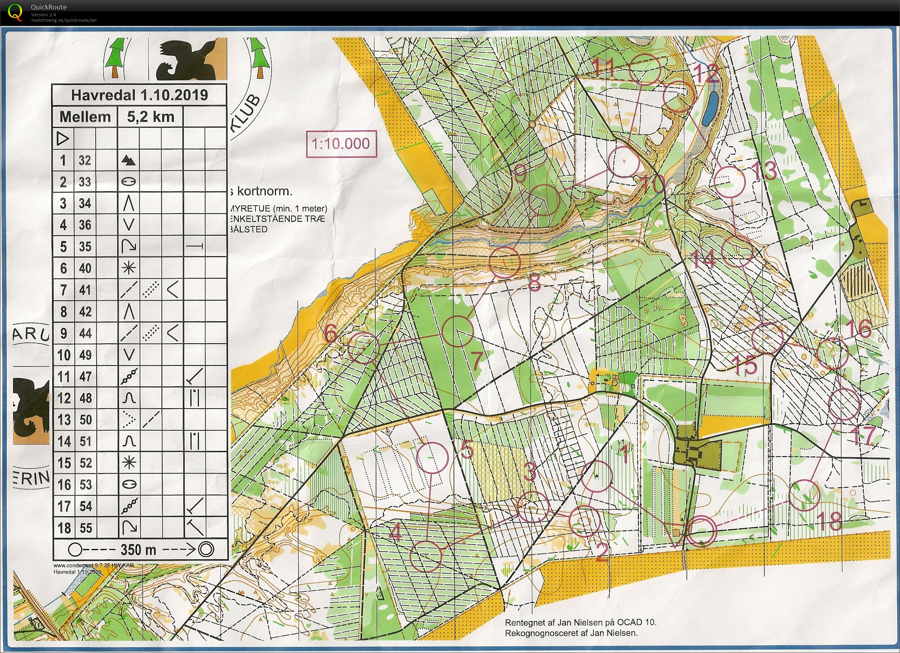Click control code "36" in the table
The height and width of the screenshot is (653, 900).
click(x=85, y=225)
